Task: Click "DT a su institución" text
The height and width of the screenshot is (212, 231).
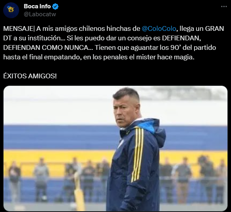Action: [32, 38]
